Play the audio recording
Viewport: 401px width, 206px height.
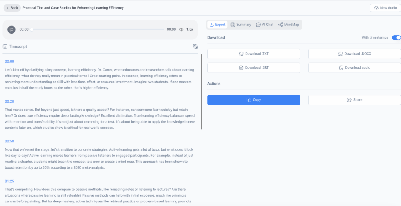tap(11, 30)
